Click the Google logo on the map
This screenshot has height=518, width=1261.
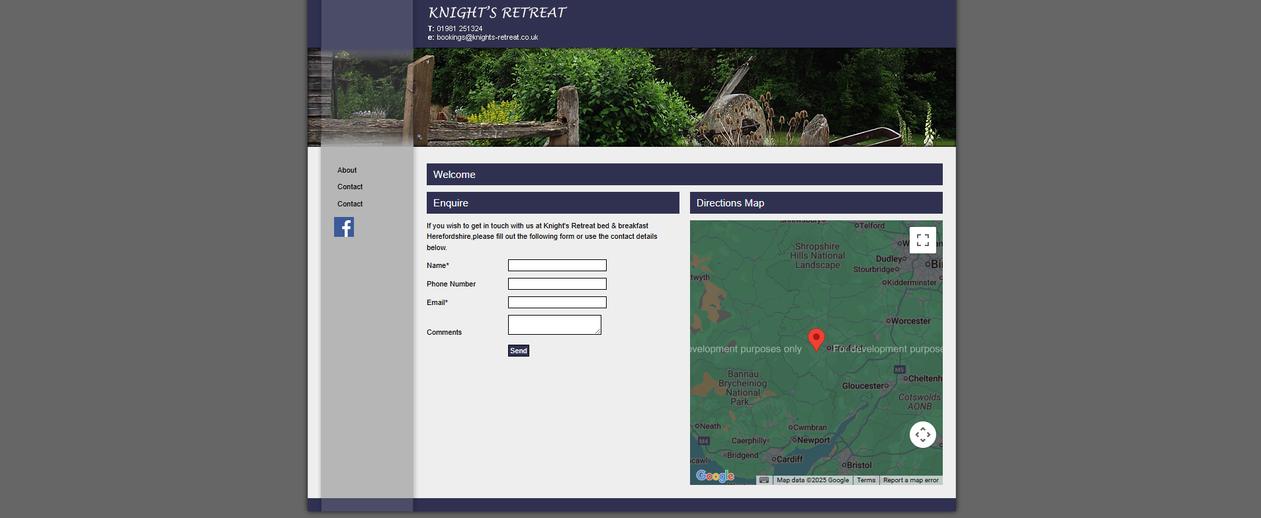coord(715,476)
